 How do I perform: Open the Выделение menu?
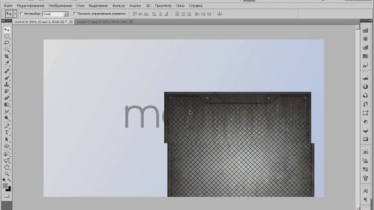coord(98,5)
